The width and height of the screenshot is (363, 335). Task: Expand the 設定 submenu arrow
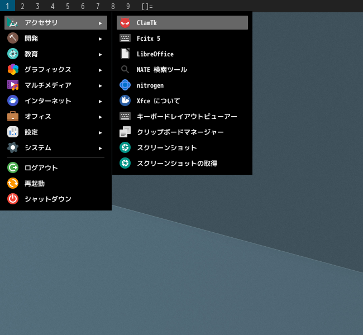point(100,133)
